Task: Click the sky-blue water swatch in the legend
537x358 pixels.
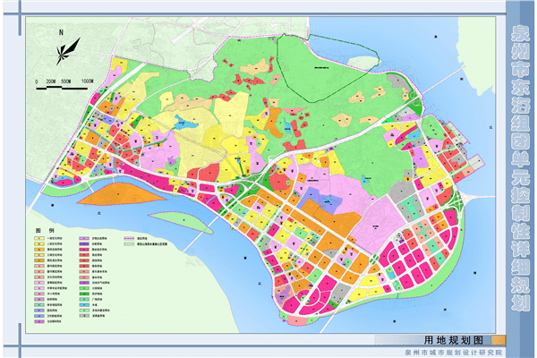Action: click(x=84, y=305)
